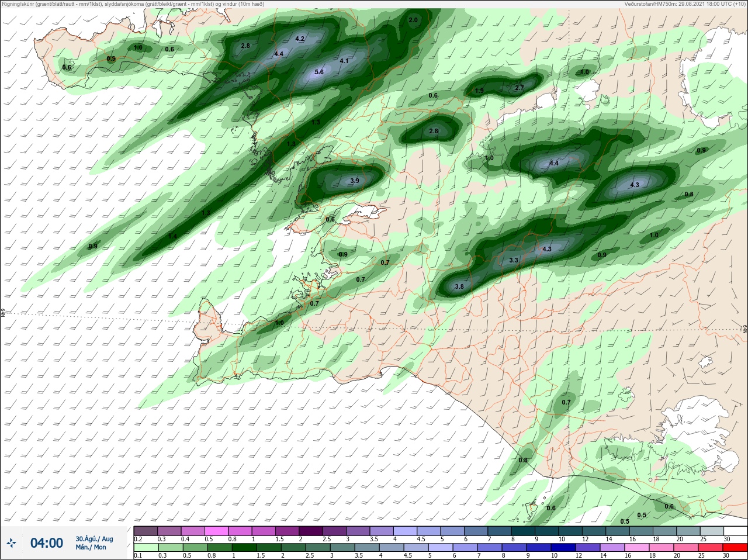The height and width of the screenshot is (560, 748).
Task: Click the 5.6 precipitation maximum value
Action: click(x=319, y=72)
